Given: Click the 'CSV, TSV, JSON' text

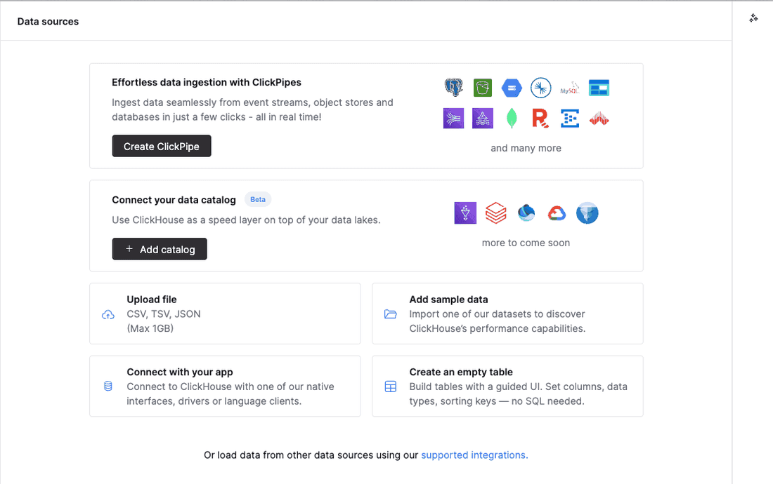Looking at the screenshot, I should (x=164, y=314).
